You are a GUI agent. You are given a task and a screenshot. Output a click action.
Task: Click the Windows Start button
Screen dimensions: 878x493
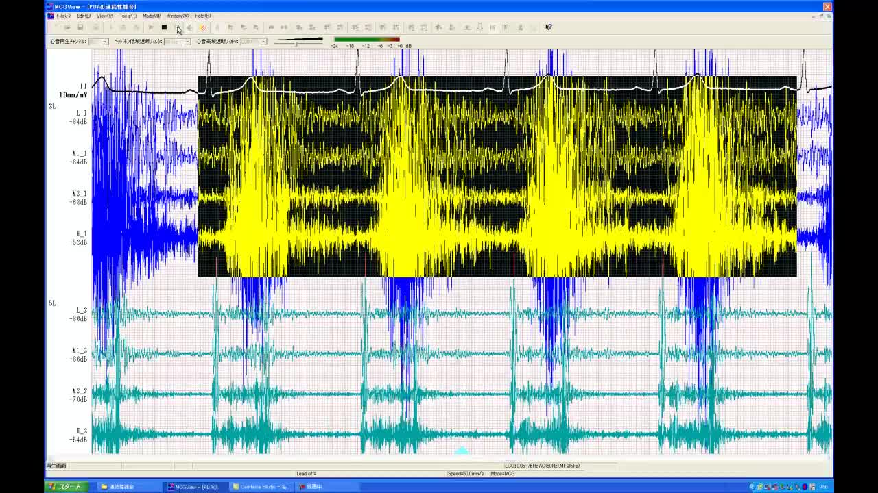point(64,487)
